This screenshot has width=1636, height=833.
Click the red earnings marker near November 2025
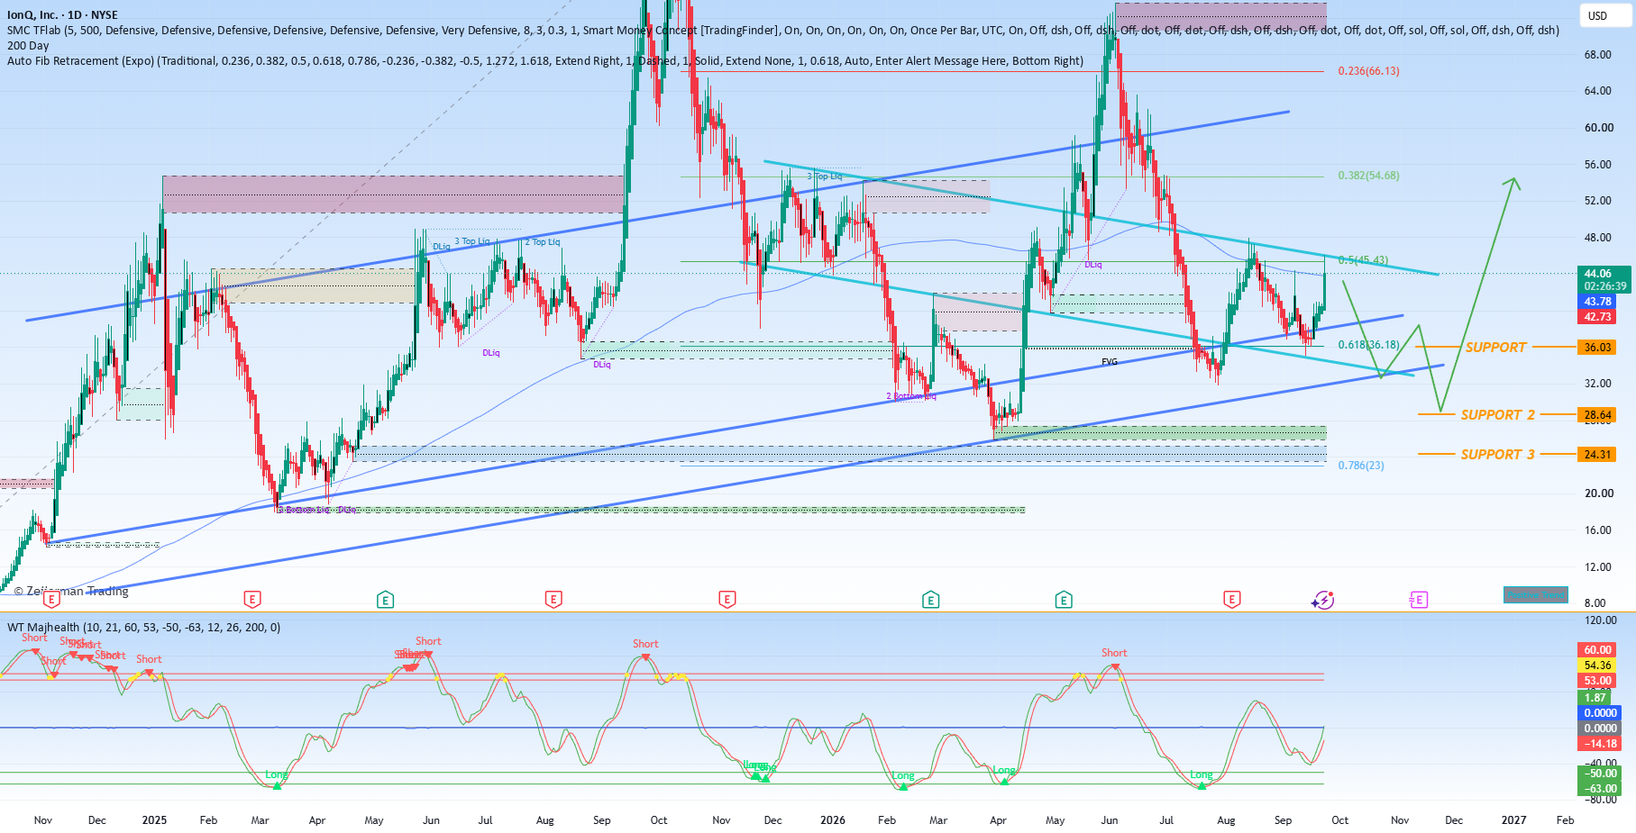[x=727, y=599]
